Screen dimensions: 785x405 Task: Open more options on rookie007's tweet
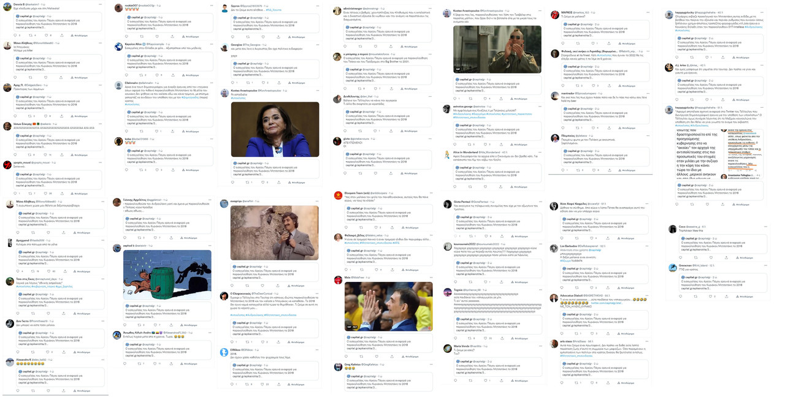click(212, 6)
